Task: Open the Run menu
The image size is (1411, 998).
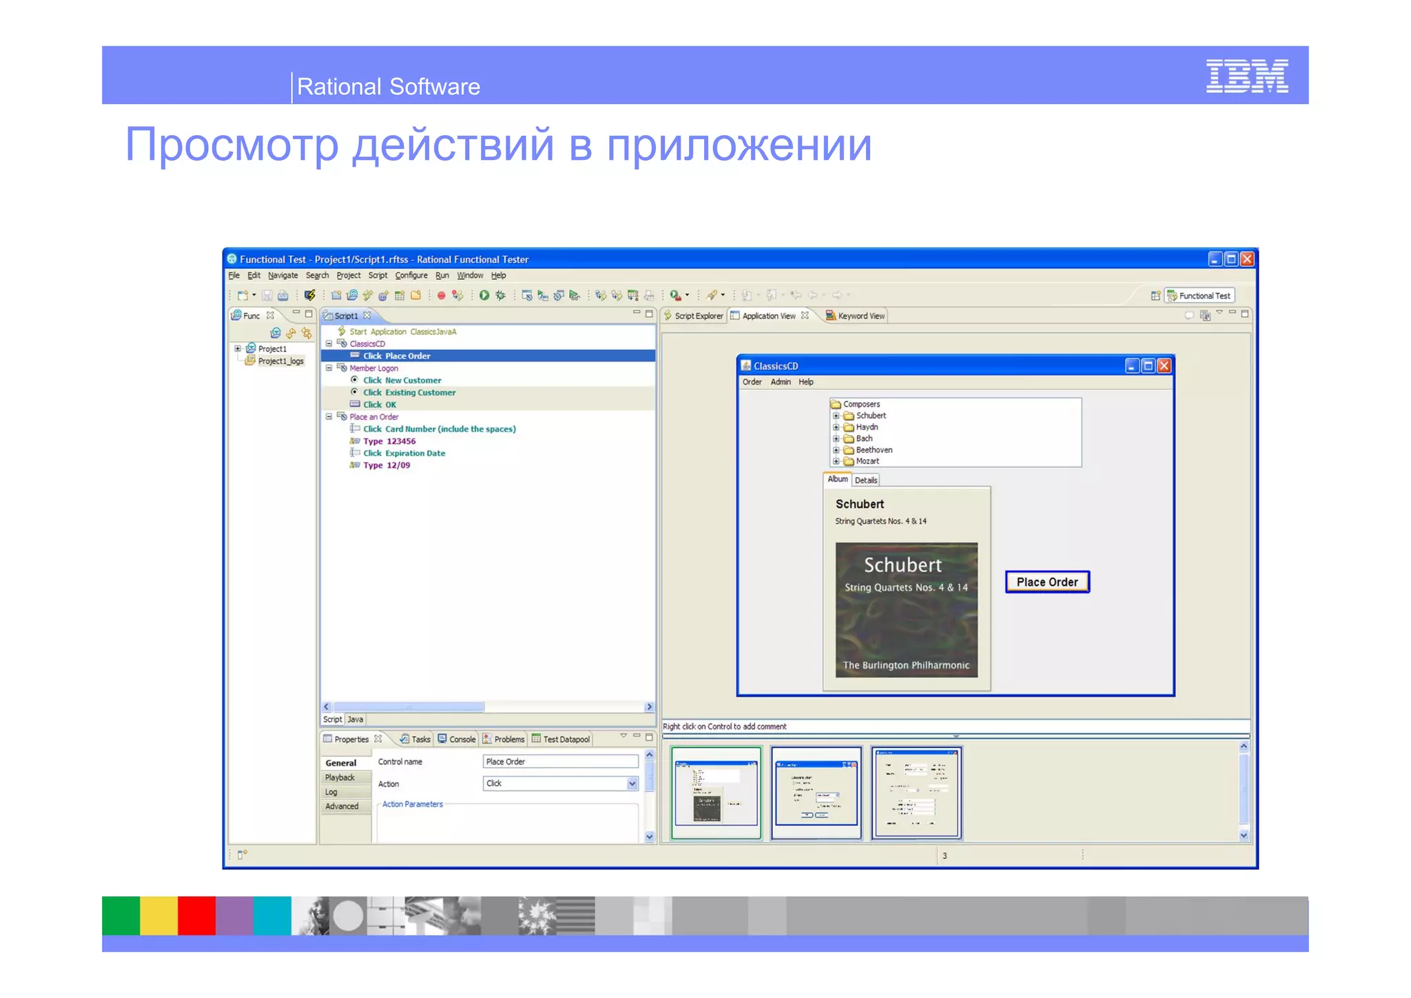Action: point(442,275)
